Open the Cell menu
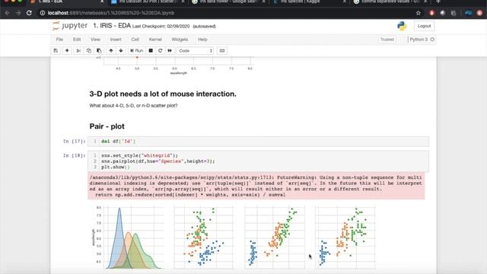The height and width of the screenshot is (274, 487). tap(135, 40)
